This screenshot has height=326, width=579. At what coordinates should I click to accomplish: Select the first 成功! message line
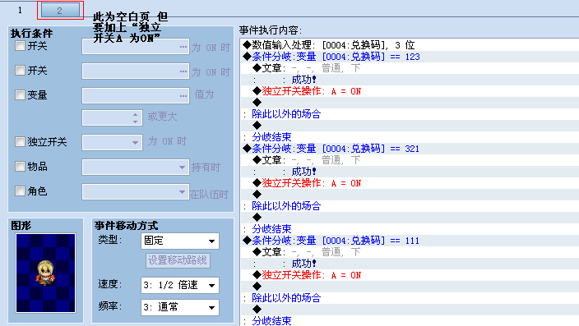pos(410,80)
